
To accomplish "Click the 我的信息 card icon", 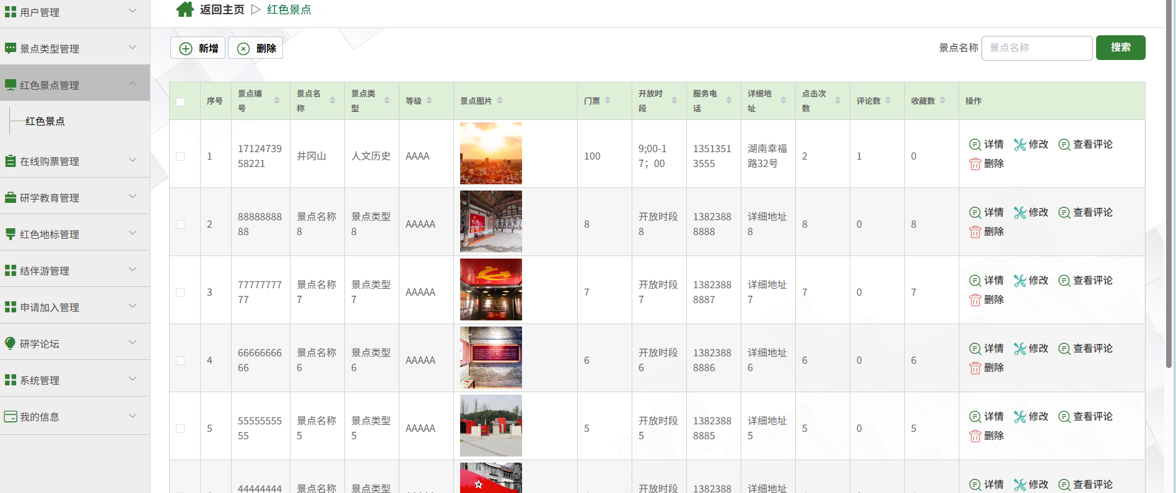I will [11, 416].
